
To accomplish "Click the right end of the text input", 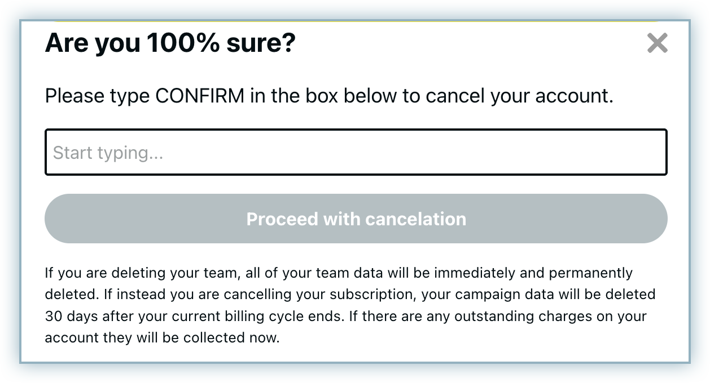I will [649, 152].
